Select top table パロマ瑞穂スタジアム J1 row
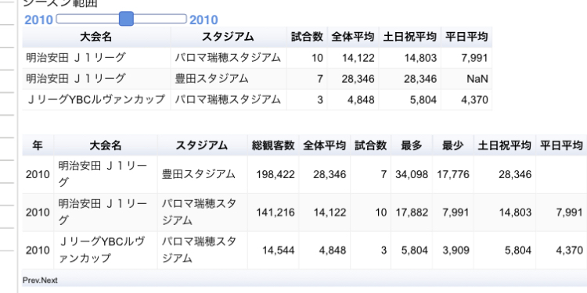The image size is (587, 293). click(x=257, y=58)
